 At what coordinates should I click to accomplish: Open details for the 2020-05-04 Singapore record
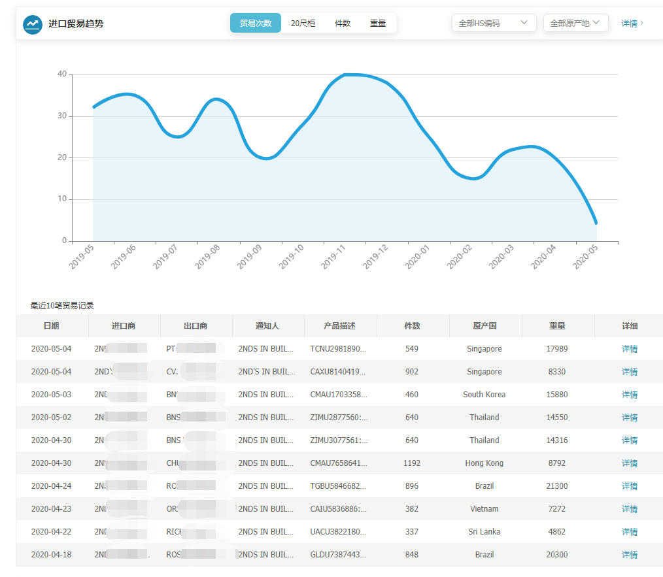tap(628, 348)
